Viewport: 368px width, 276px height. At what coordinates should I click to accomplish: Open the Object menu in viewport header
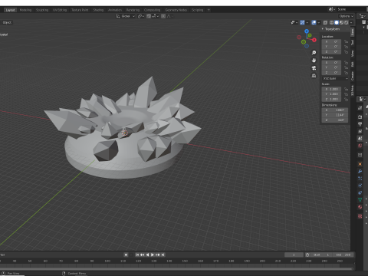7,22
